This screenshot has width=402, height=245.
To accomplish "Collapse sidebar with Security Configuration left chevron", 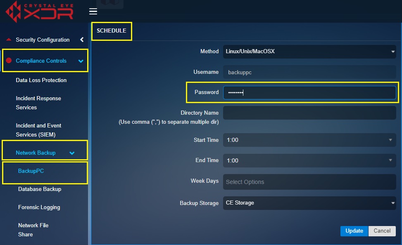I will (82, 40).
